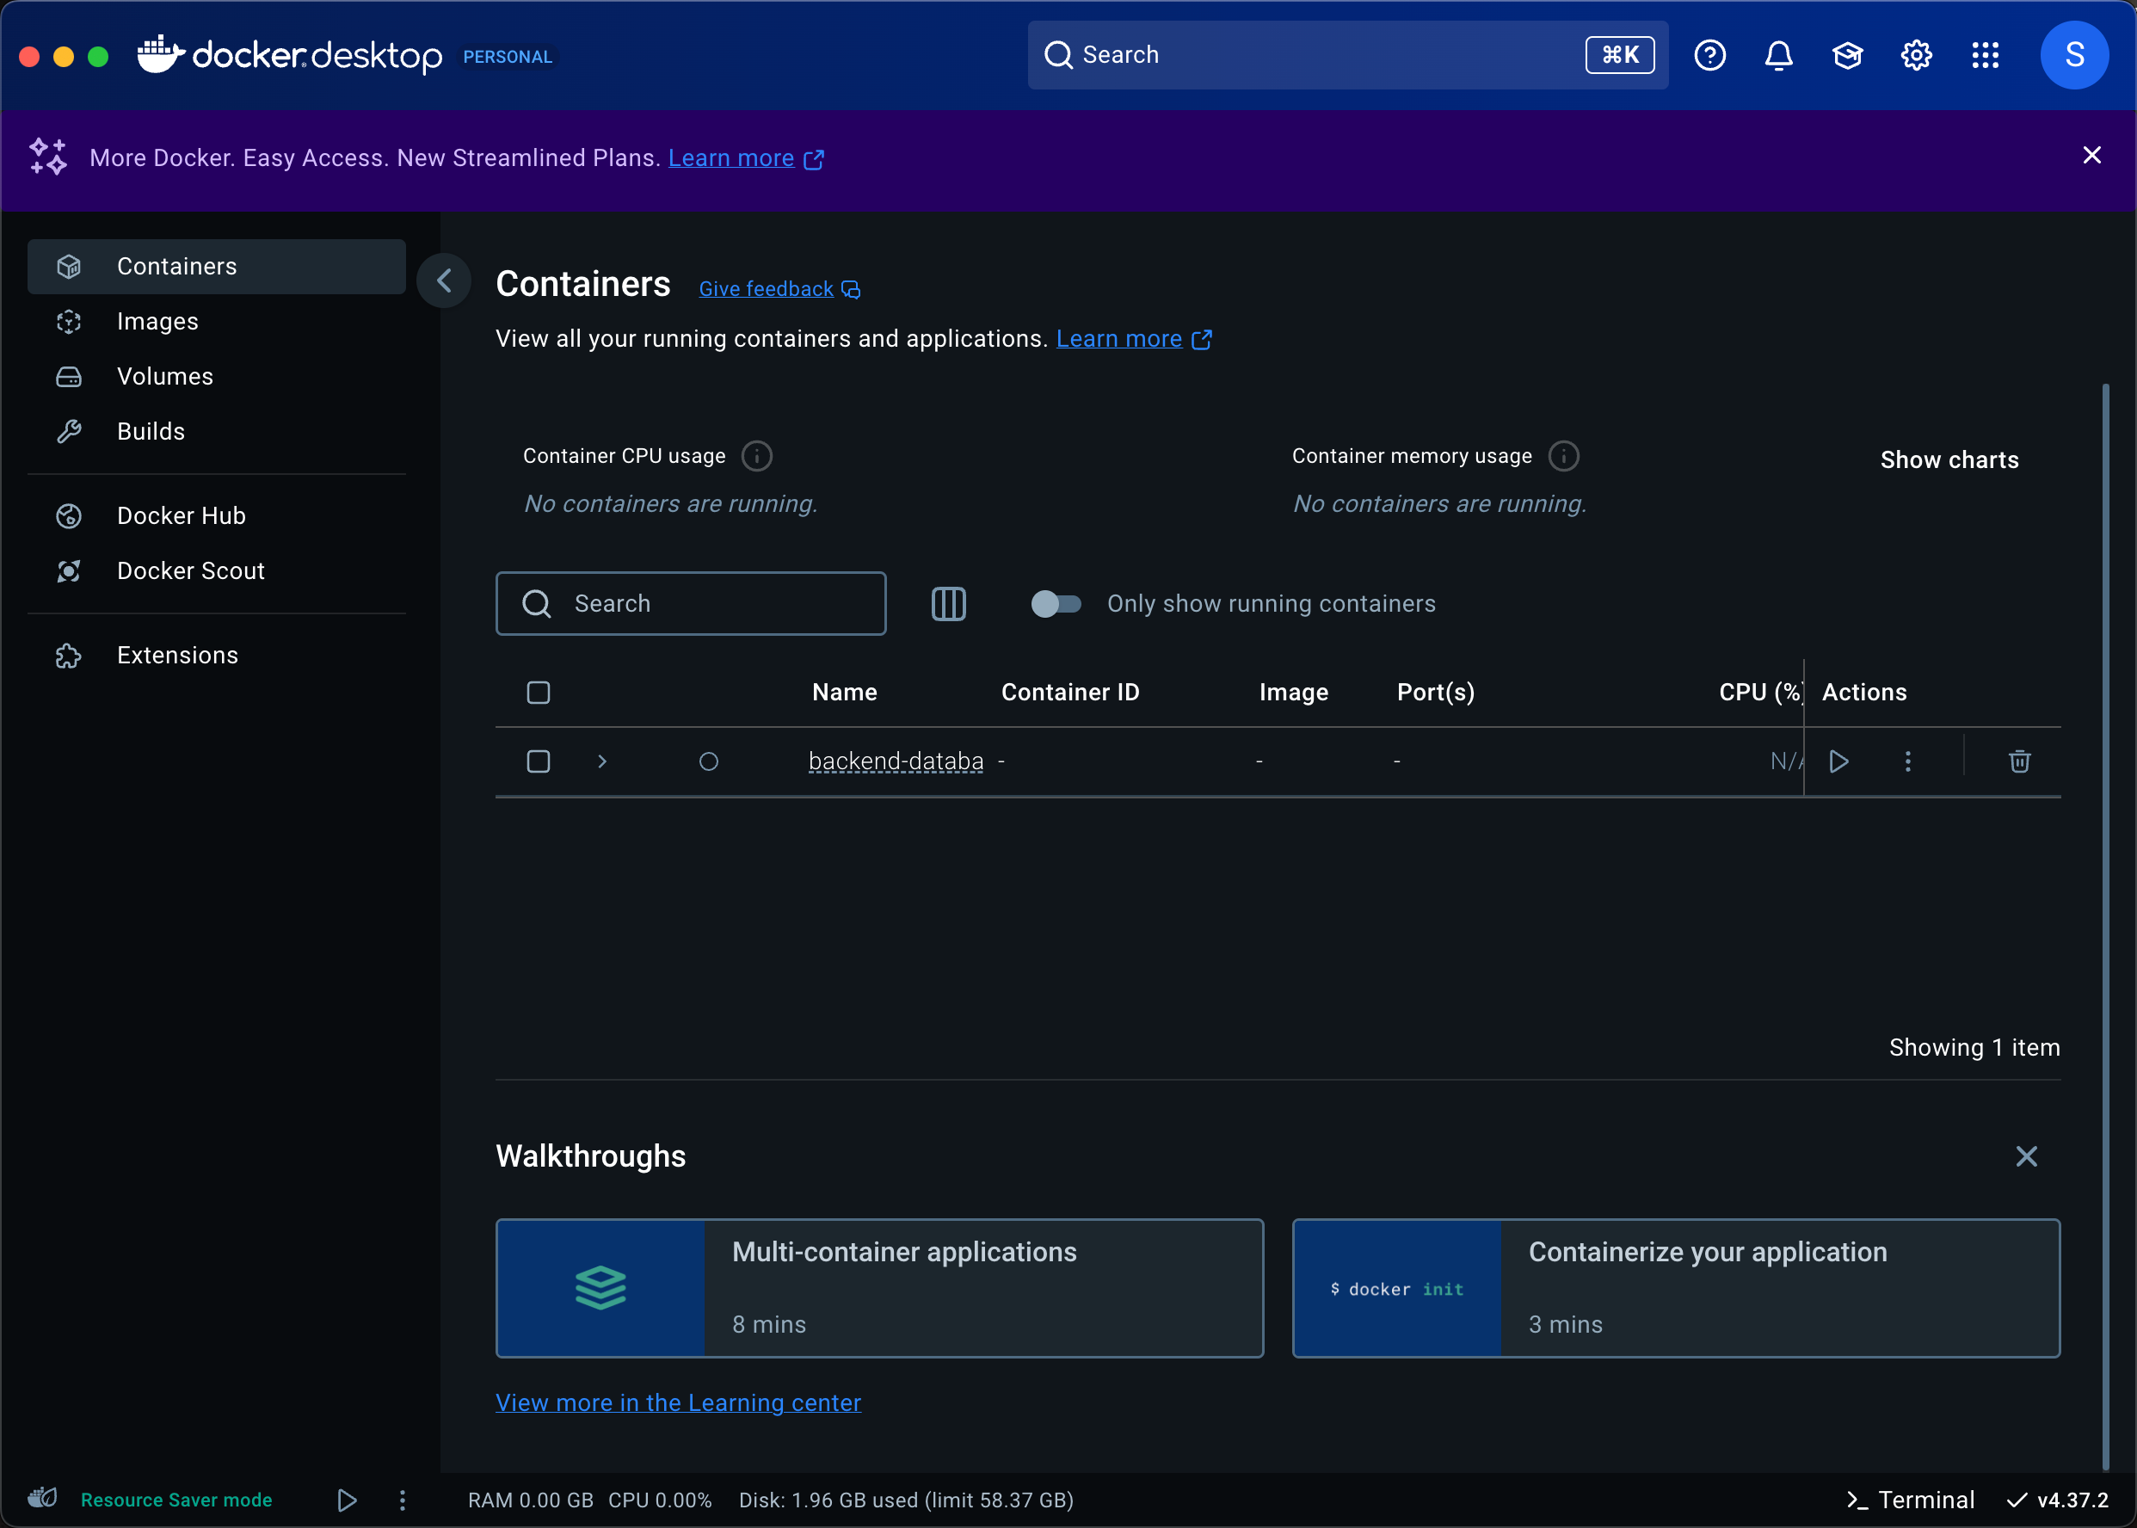This screenshot has height=1528, width=2137.
Task: Show memory usage info tooltip icon
Action: pyautogui.click(x=1563, y=456)
